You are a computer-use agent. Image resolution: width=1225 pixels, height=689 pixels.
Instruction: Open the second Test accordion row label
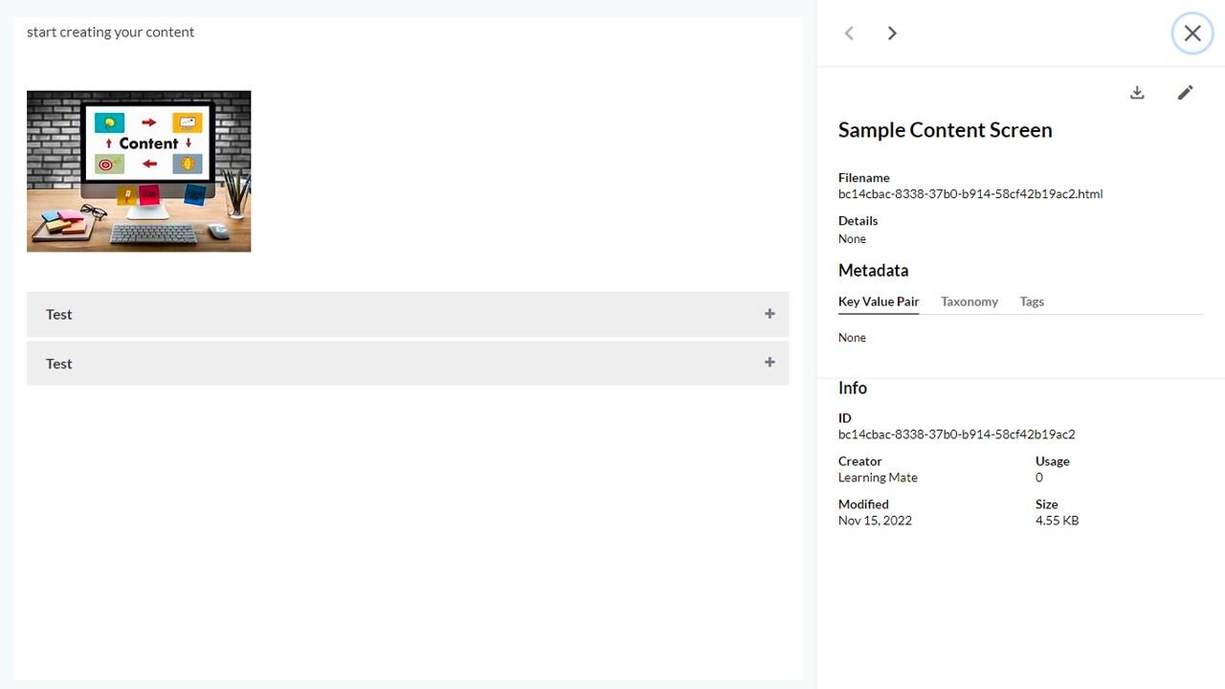pyautogui.click(x=59, y=364)
